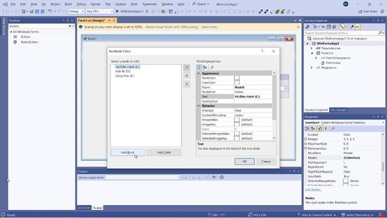Open the Any CPU platform dropdown

99,12
